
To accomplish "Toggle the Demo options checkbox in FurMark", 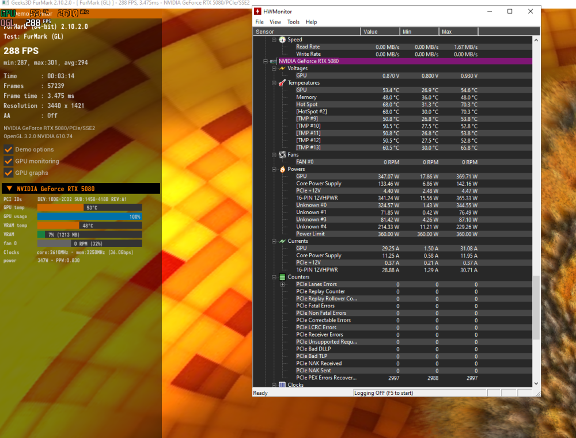I will click(8, 150).
